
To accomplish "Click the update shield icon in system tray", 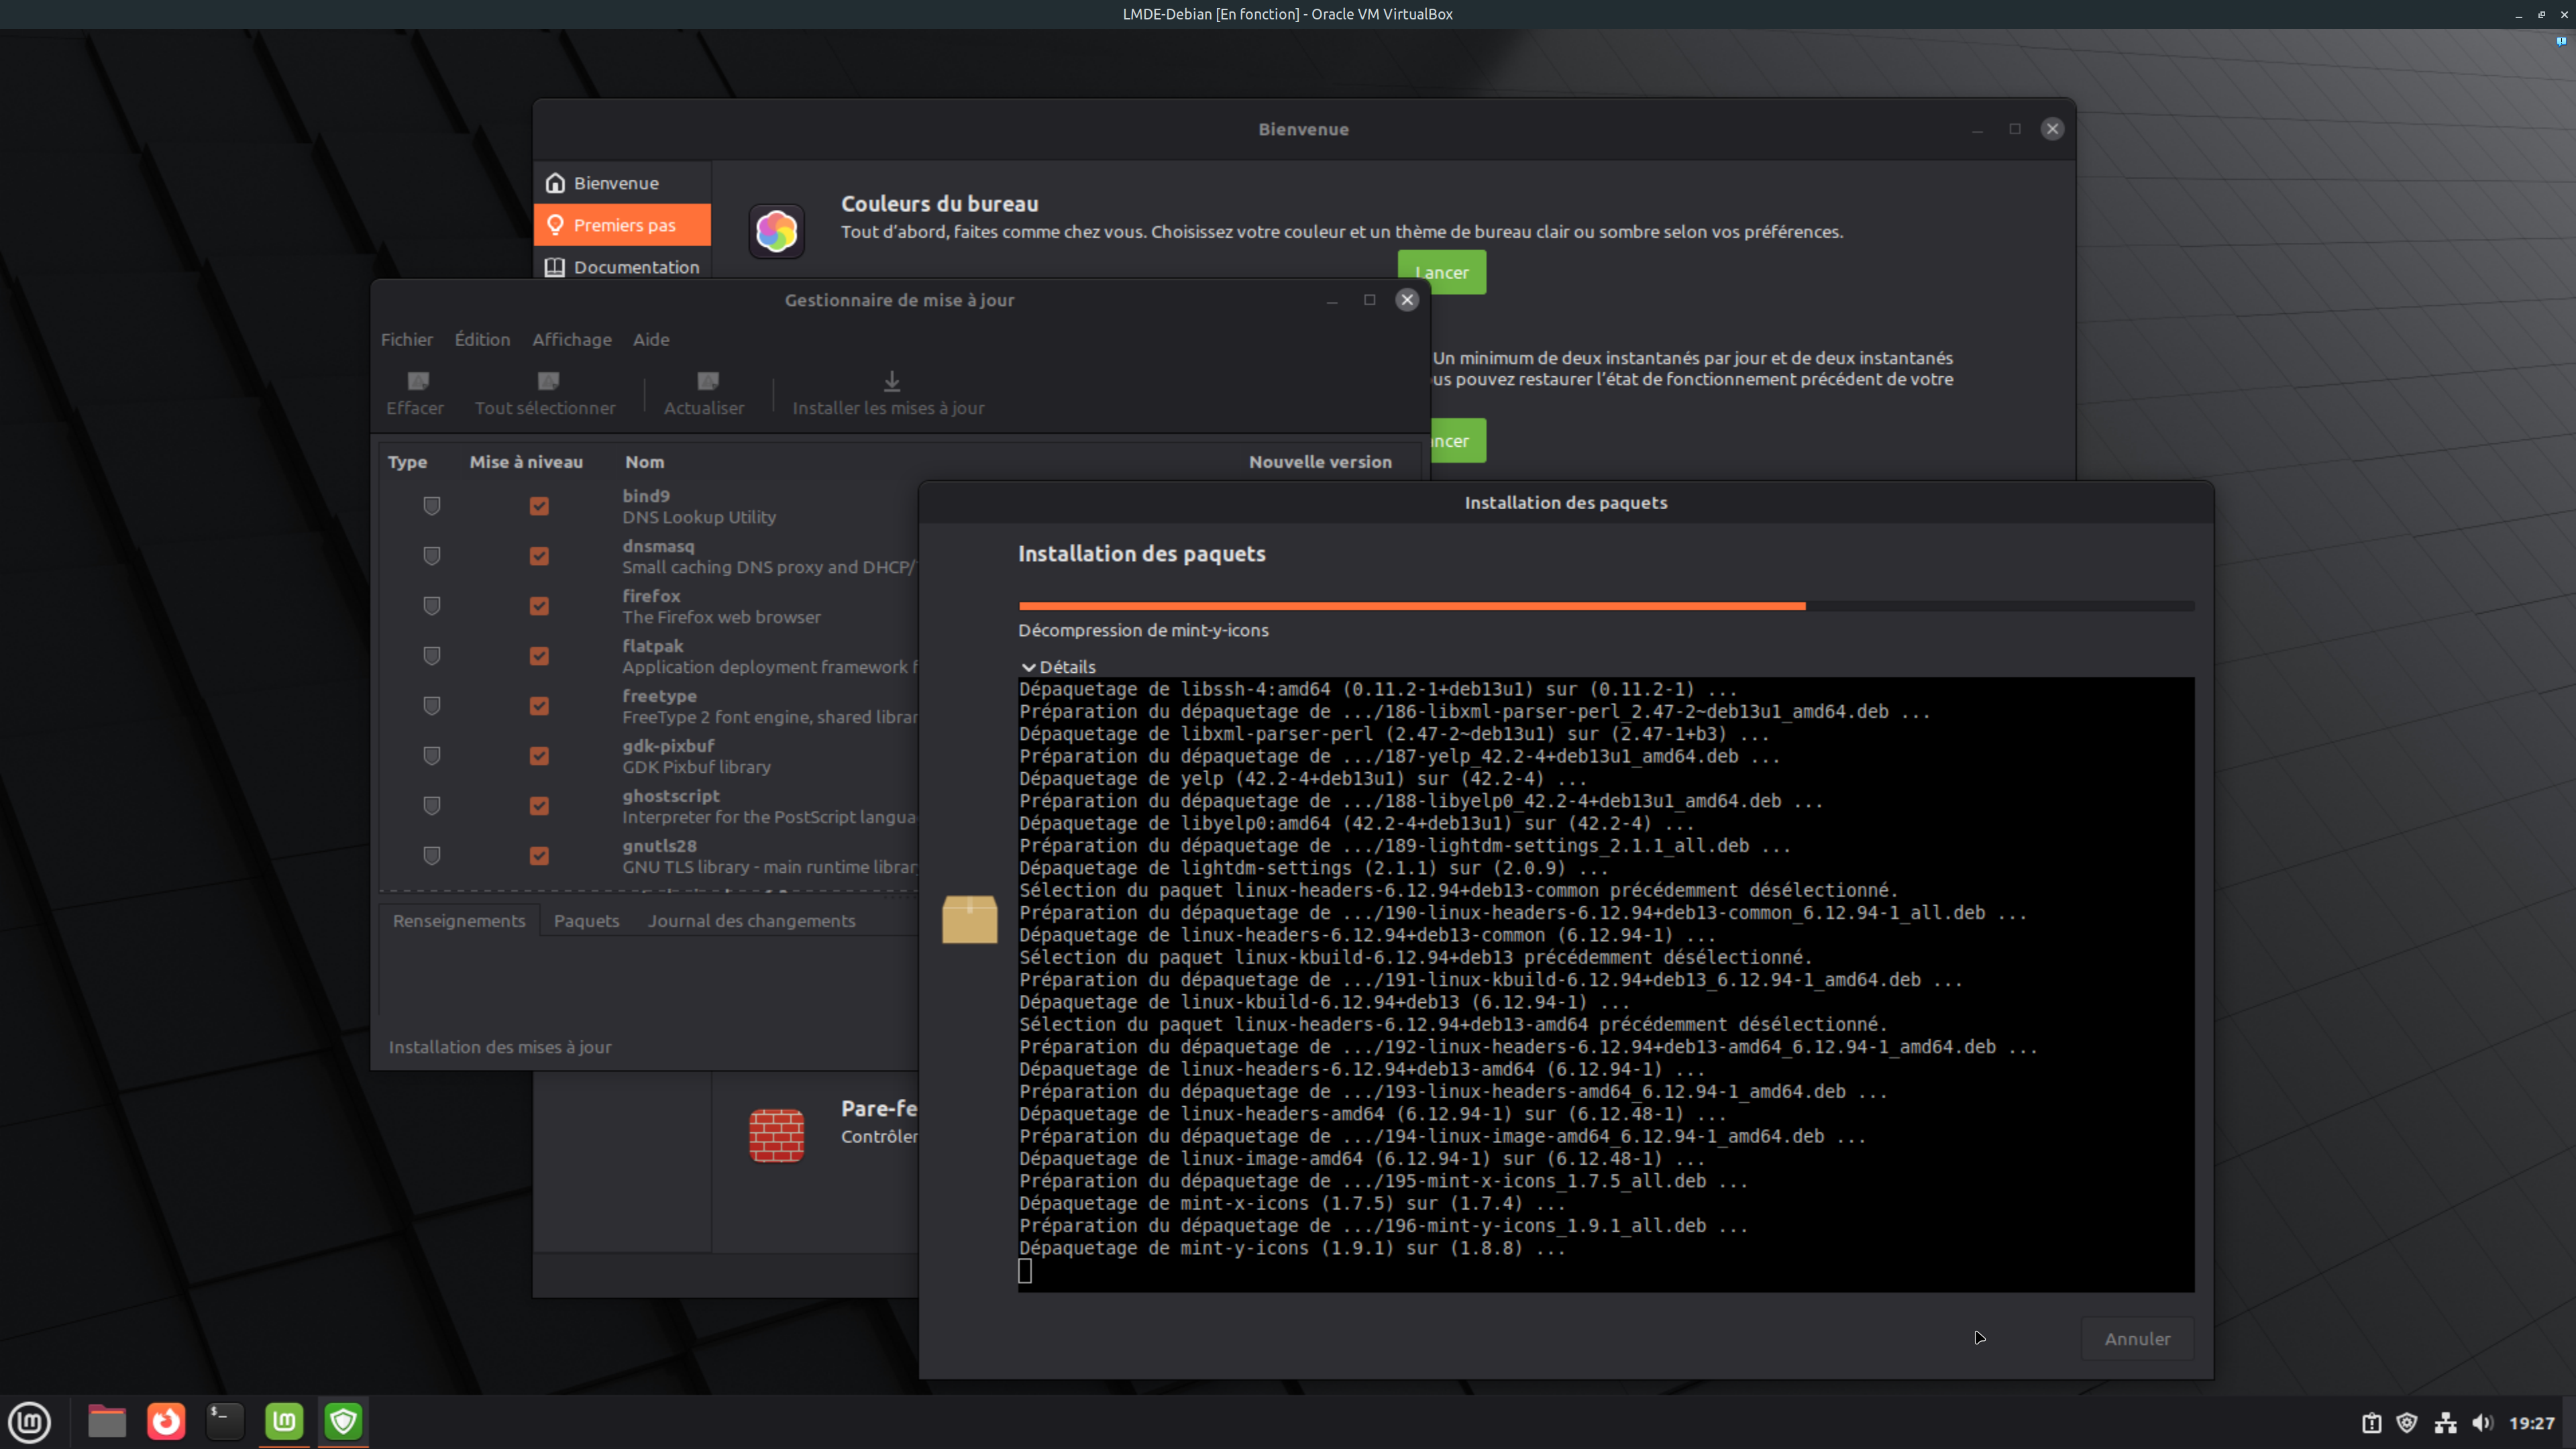I will (x=2407, y=1422).
